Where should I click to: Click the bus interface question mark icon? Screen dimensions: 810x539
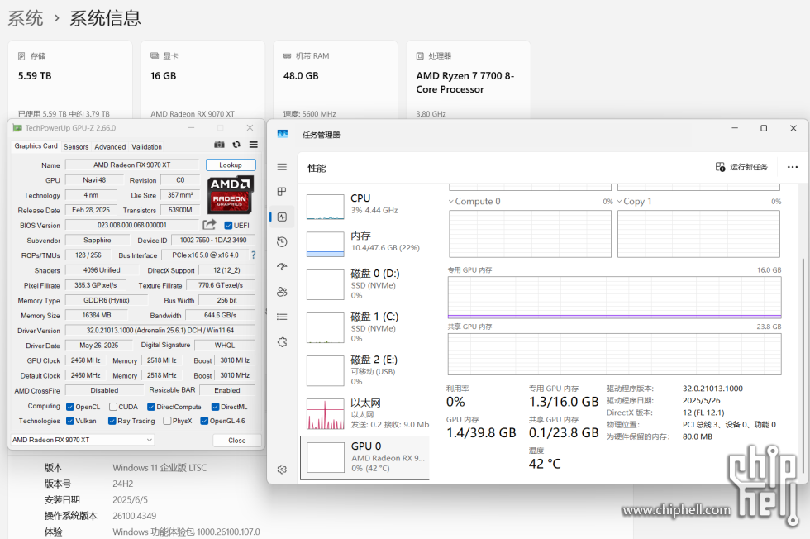[253, 255]
